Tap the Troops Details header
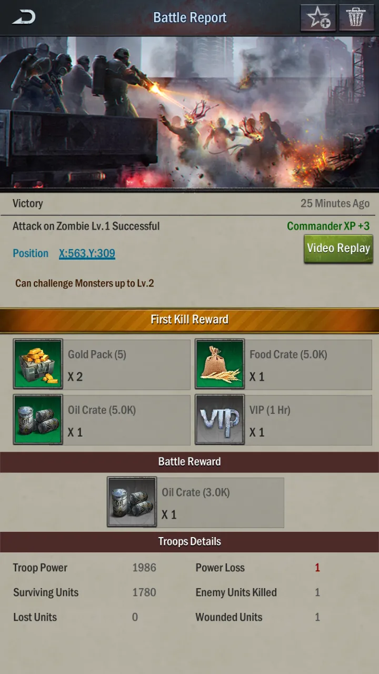This screenshot has width=379, height=674. [x=189, y=542]
